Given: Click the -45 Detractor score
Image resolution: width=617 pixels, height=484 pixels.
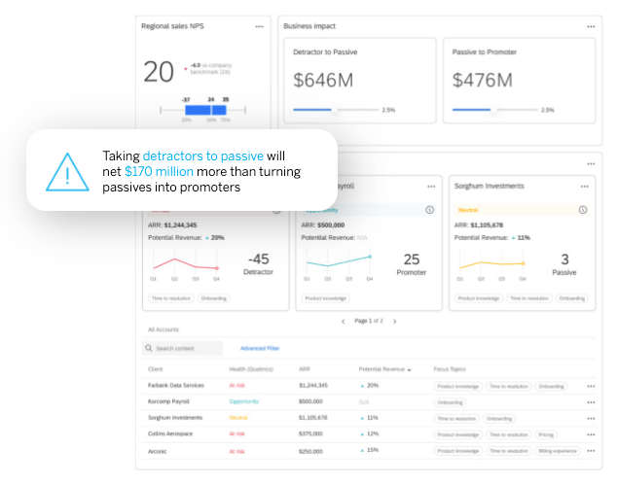Looking at the screenshot, I should [258, 264].
